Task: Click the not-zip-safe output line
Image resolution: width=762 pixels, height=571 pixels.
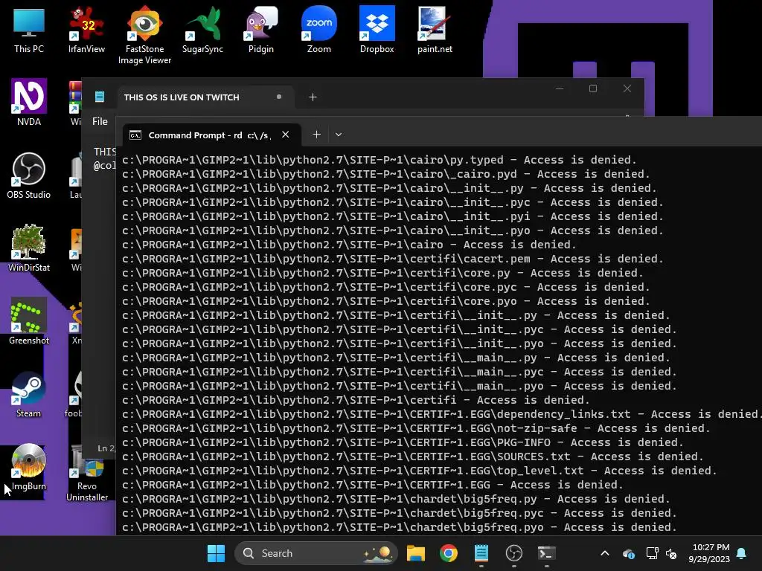Action: point(416,428)
